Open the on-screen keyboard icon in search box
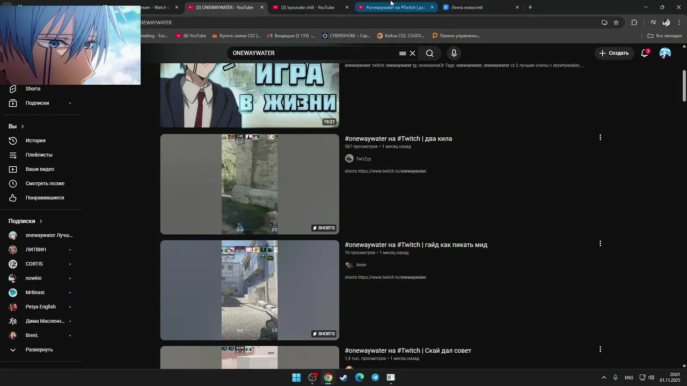 [x=403, y=54]
